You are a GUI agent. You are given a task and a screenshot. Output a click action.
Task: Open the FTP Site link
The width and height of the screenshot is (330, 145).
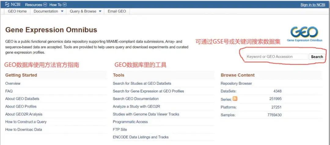(x=120, y=129)
